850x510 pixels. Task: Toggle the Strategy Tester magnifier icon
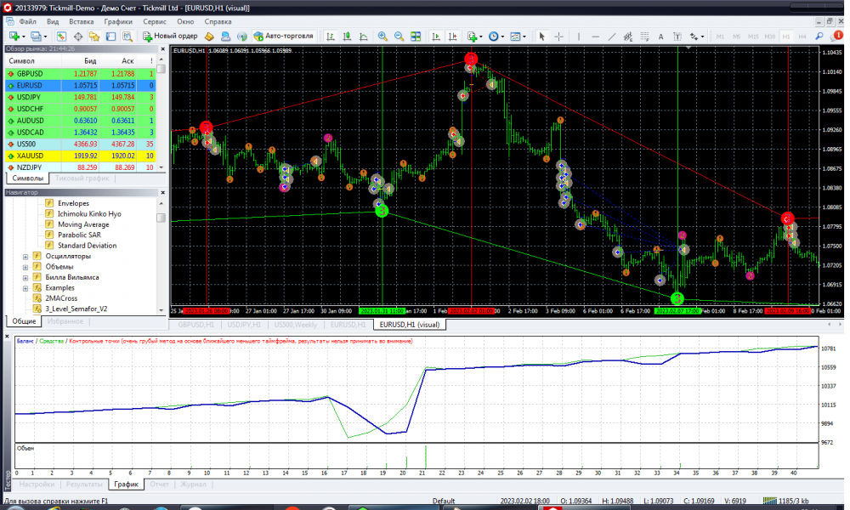point(127,37)
